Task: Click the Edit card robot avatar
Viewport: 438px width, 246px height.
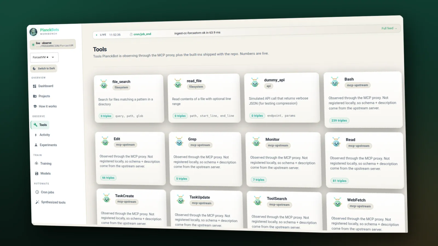Action: pyautogui.click(x=105, y=141)
